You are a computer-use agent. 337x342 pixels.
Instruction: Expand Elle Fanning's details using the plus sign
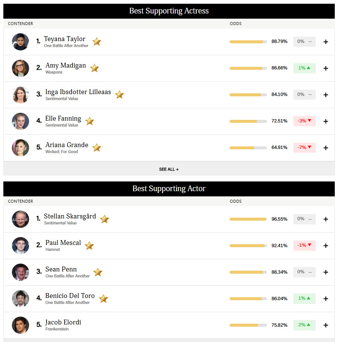[325, 121]
